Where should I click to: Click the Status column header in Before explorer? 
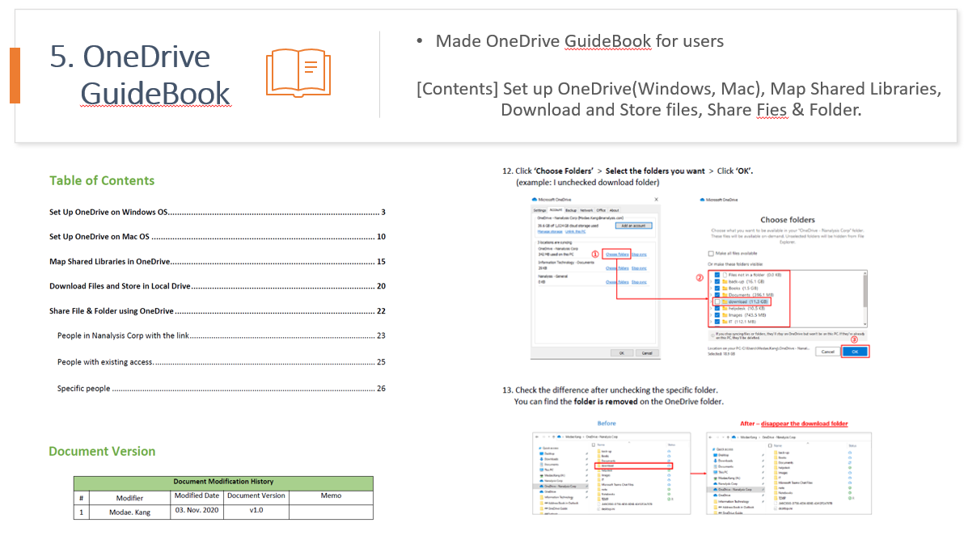click(x=671, y=445)
